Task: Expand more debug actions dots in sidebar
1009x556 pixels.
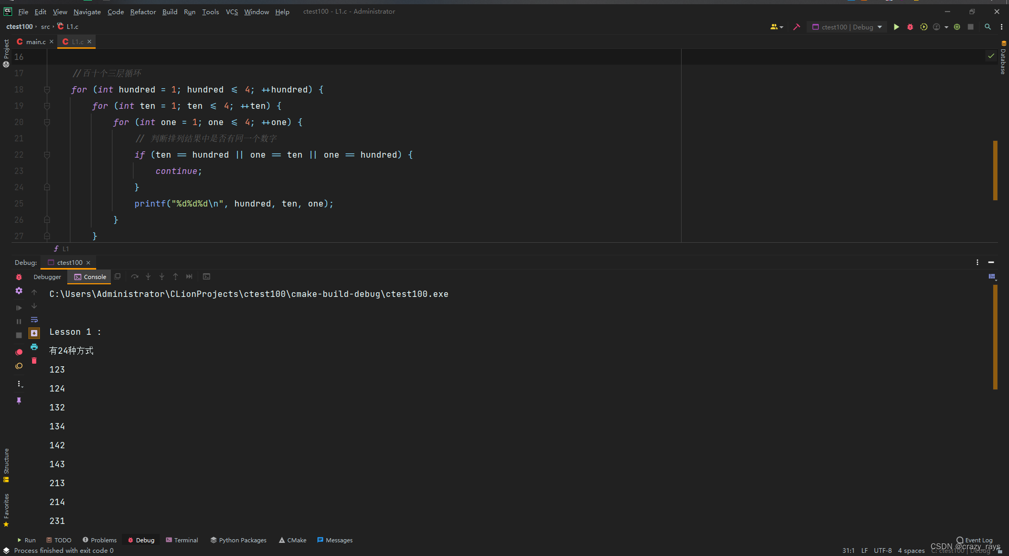Action: tap(19, 384)
